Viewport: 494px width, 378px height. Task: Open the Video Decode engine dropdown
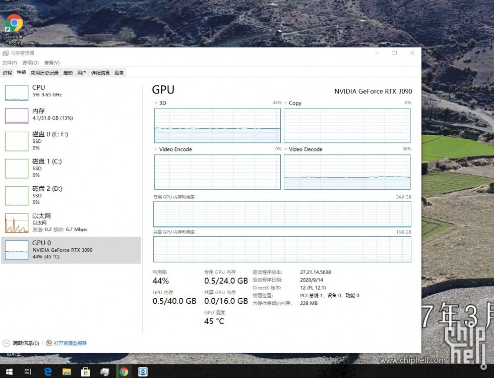[x=286, y=149]
